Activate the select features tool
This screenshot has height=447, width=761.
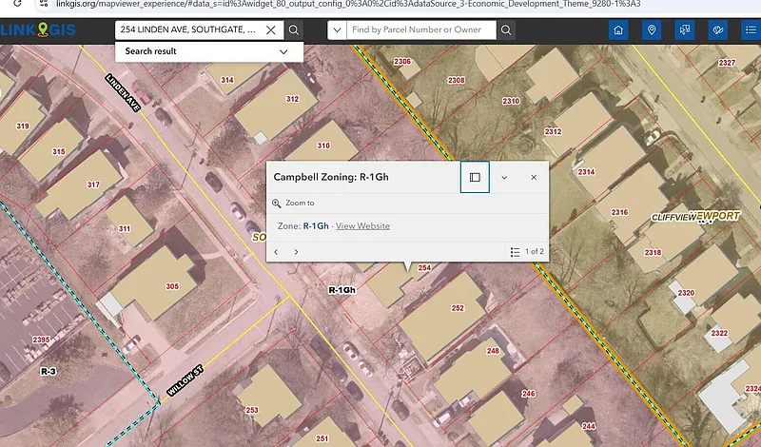click(x=684, y=30)
